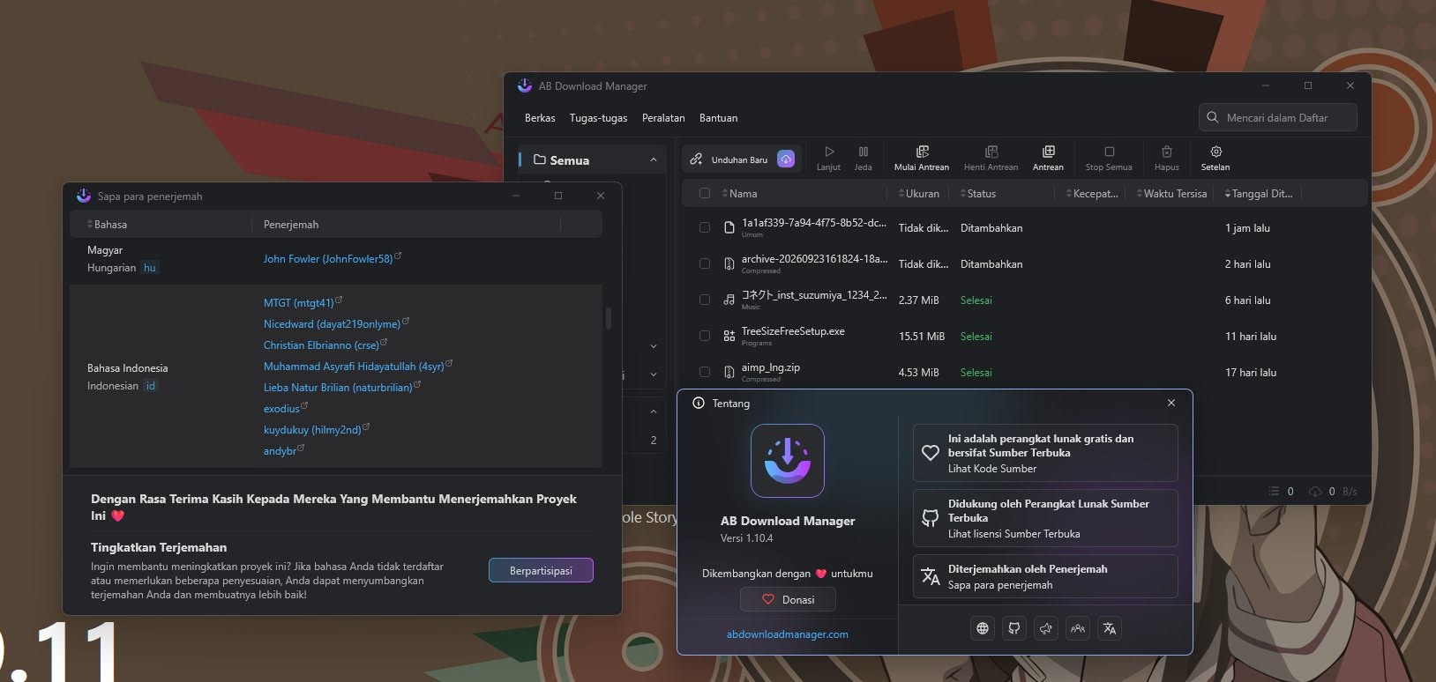Check the TreeSizeFreeSetup.exe row checkbox
The height and width of the screenshot is (682, 1436).
[705, 336]
